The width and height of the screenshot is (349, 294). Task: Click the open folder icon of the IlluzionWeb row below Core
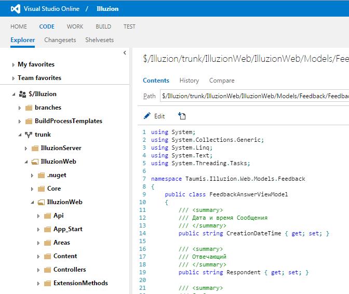(x=41, y=202)
